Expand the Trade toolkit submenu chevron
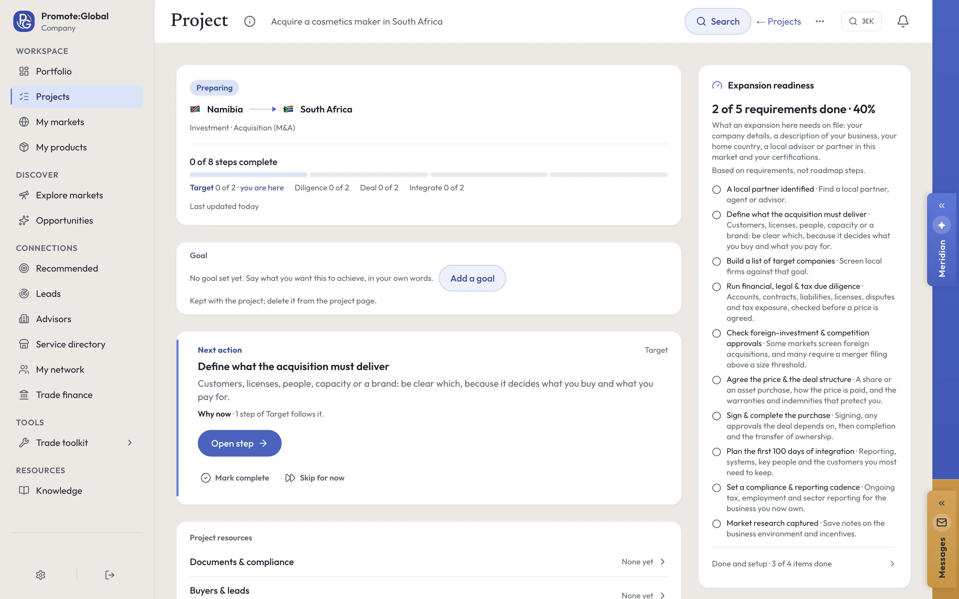 130,443
